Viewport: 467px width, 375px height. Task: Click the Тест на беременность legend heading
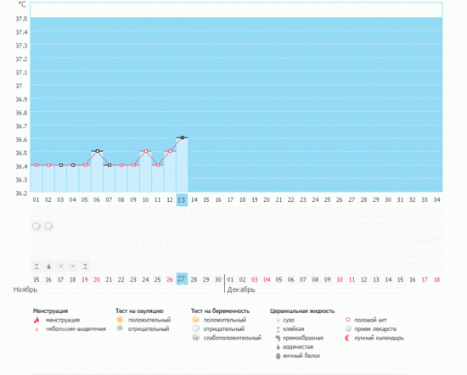tap(220, 311)
